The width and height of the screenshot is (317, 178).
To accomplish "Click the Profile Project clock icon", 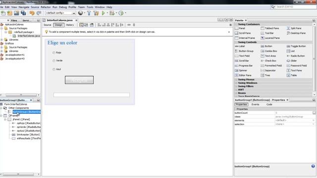I will click(x=121, y=13).
